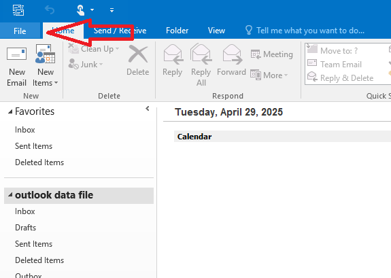This screenshot has width=391, height=278.
Task: Toggle Touch/Mouse mode icon
Action: coord(80,10)
